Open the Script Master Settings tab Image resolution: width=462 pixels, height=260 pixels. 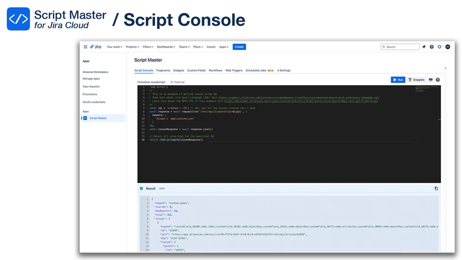click(x=284, y=70)
